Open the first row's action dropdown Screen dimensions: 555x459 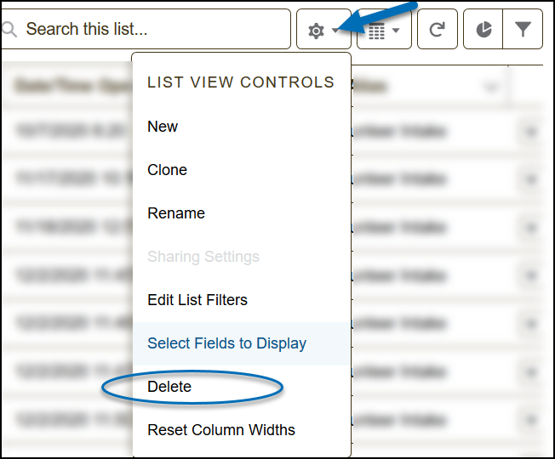pos(531,132)
